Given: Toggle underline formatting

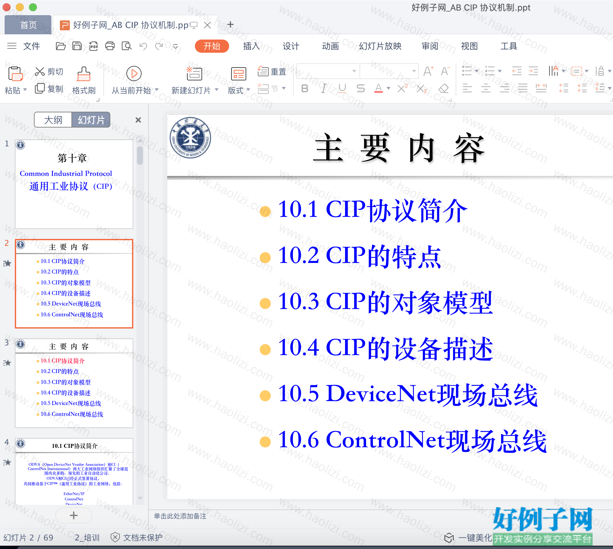Looking at the screenshot, I should (x=342, y=88).
